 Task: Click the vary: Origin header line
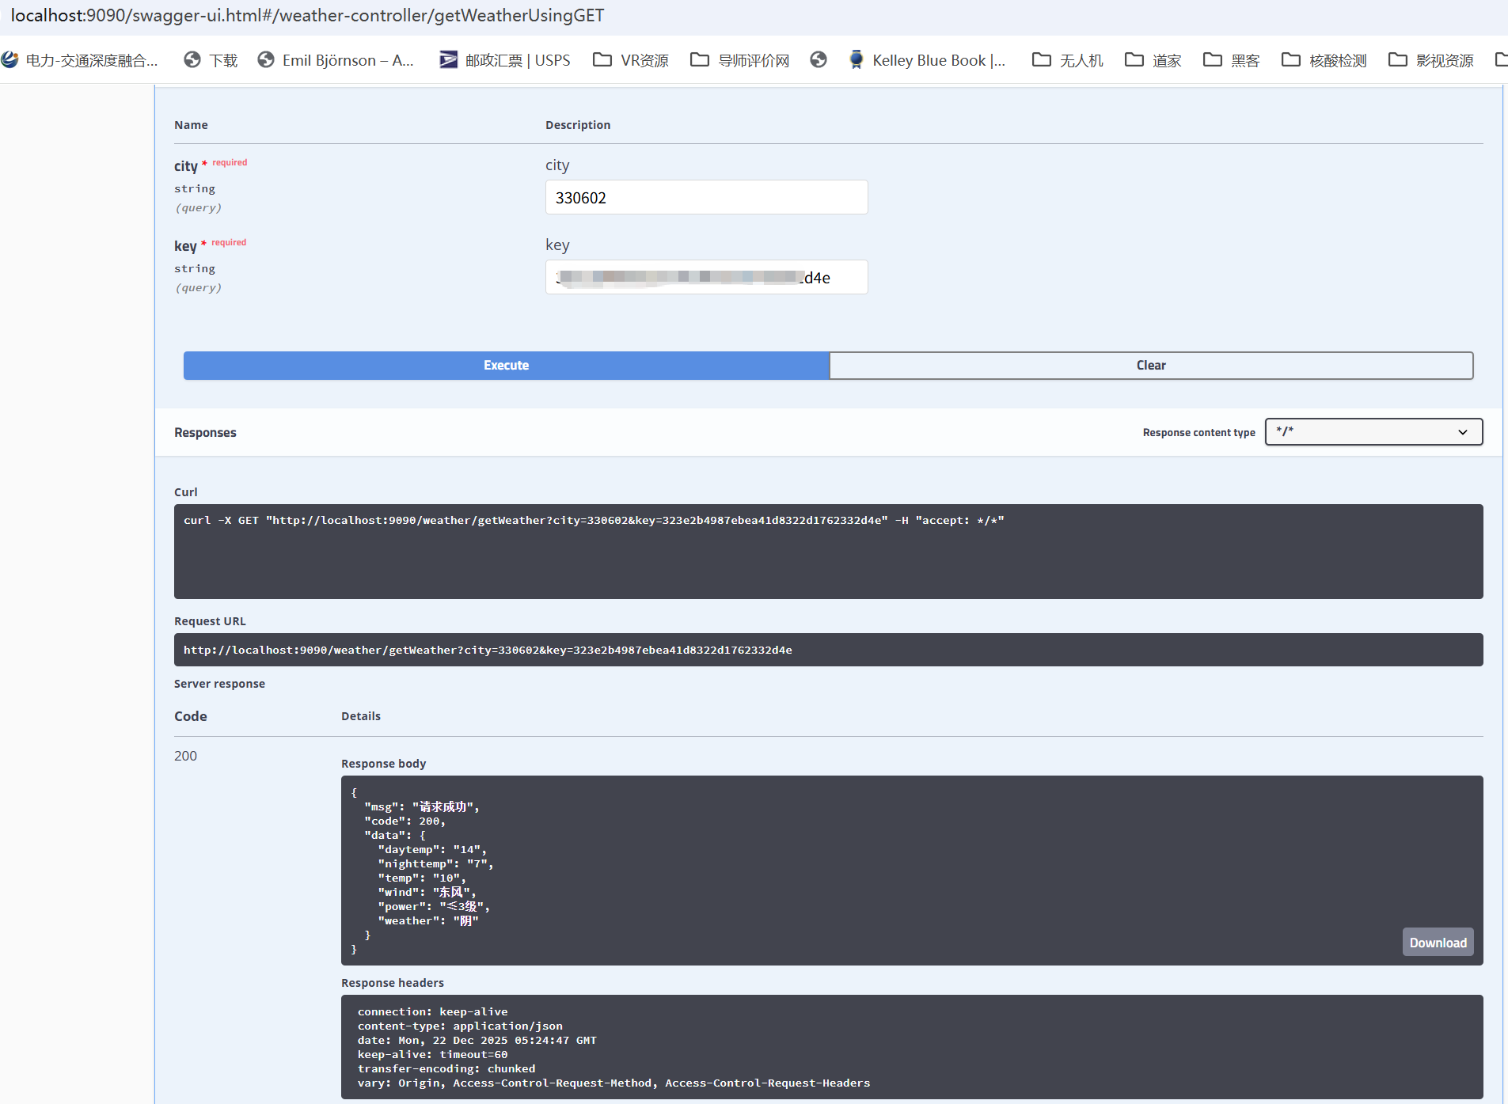point(613,1083)
